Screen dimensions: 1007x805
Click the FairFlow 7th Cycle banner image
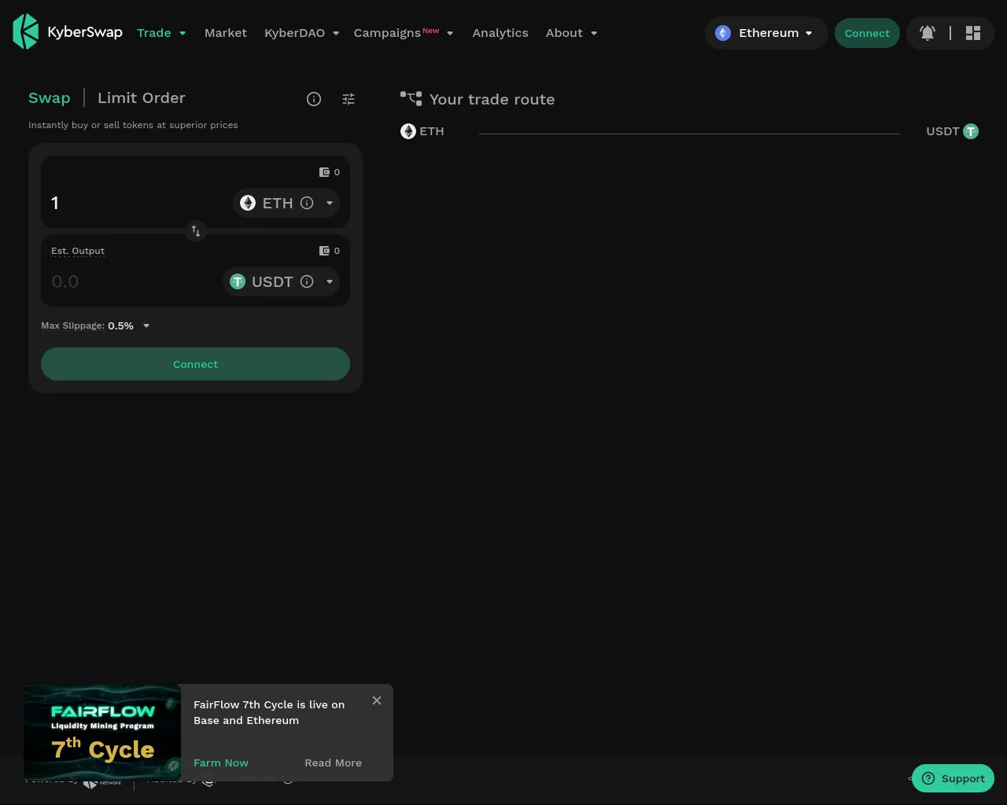(x=102, y=733)
